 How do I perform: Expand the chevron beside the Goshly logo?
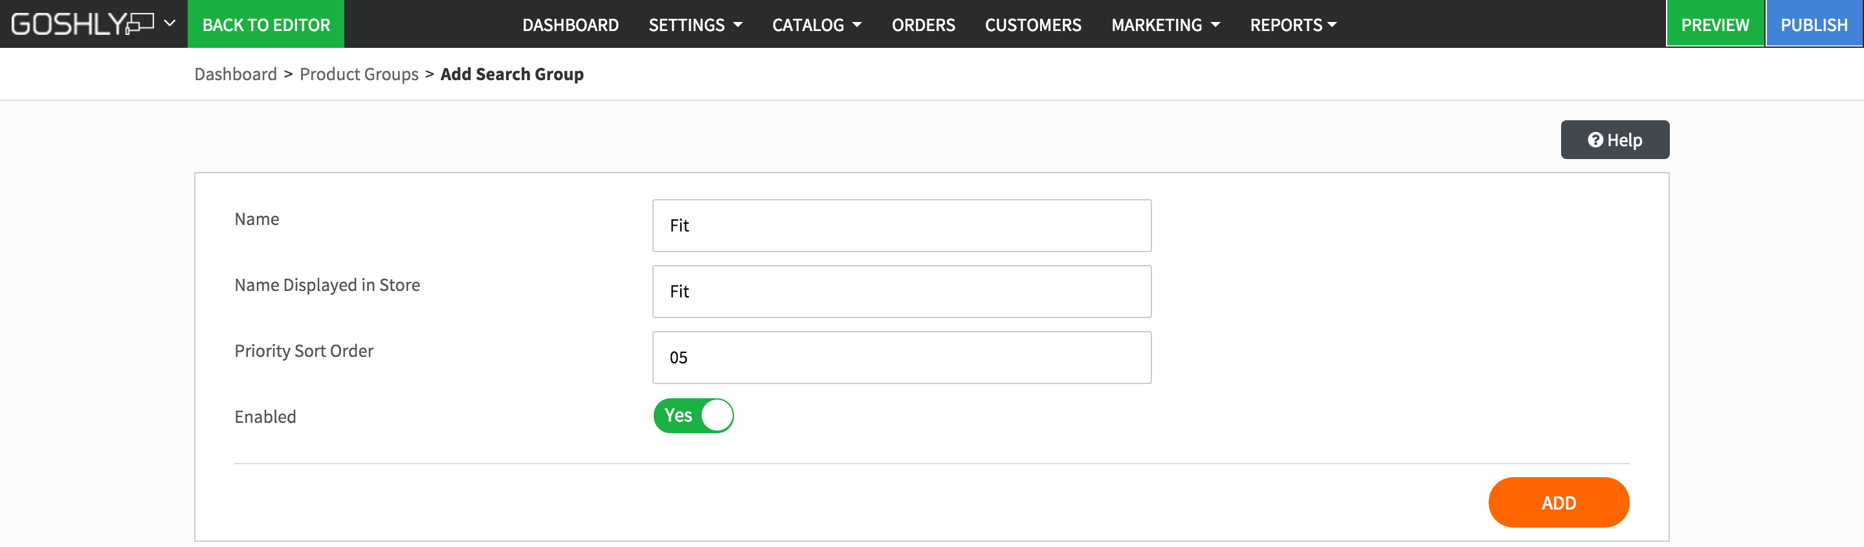click(x=170, y=23)
